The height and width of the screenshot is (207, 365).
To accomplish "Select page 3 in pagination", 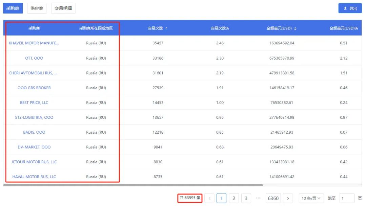I will [x=246, y=198].
